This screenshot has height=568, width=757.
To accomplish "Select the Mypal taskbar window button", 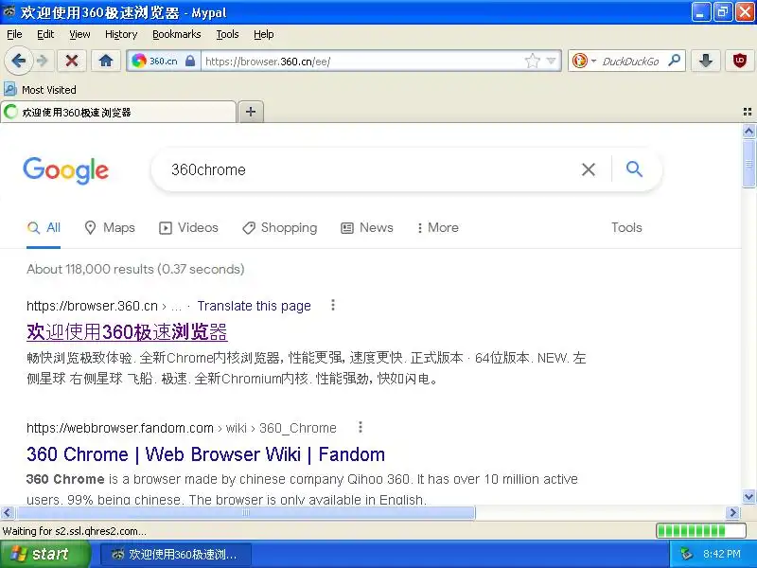I will click(176, 555).
